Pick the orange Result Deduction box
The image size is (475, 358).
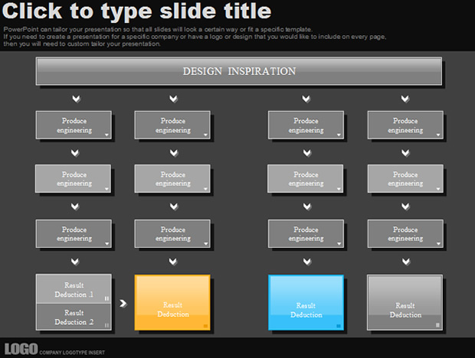pyautogui.click(x=172, y=302)
